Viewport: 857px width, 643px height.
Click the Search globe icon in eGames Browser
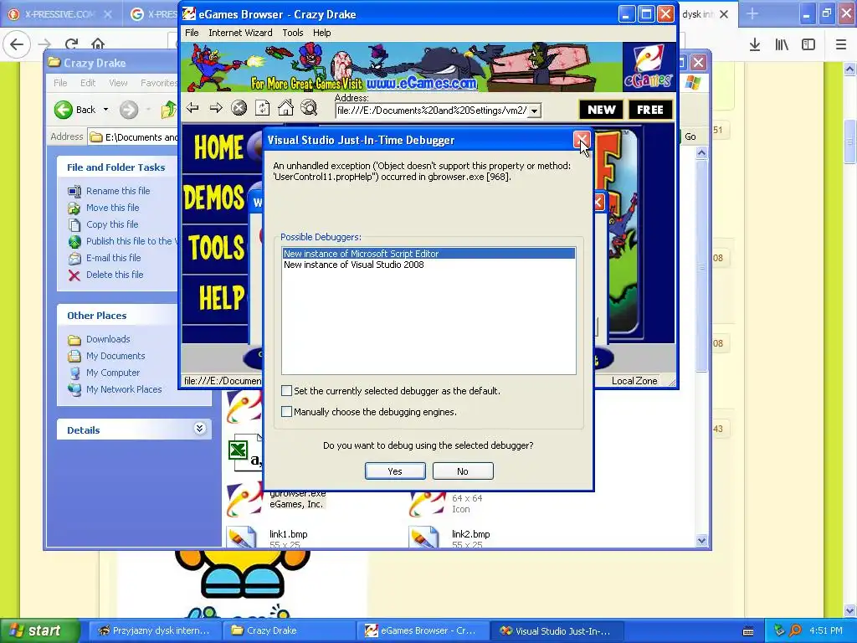(309, 108)
